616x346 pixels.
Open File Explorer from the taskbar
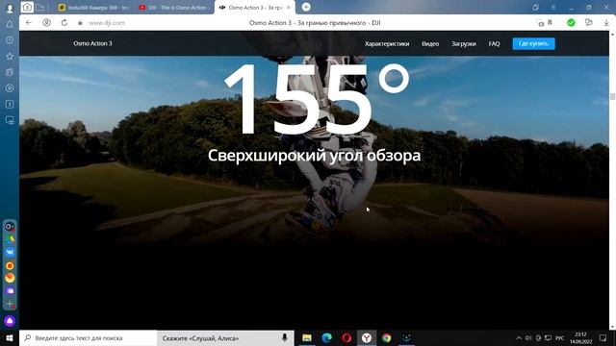[x=307, y=337]
